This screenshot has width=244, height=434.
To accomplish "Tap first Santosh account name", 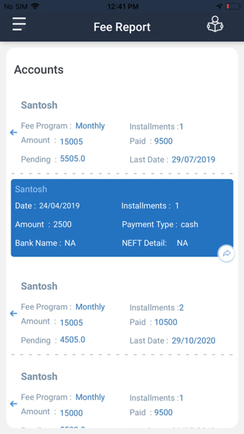I will [39, 105].
